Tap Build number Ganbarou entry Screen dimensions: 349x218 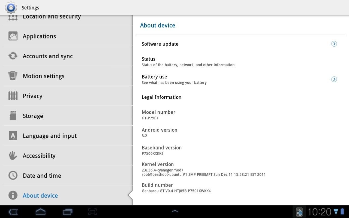[x=241, y=187]
